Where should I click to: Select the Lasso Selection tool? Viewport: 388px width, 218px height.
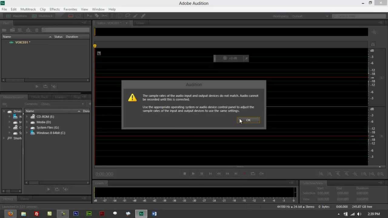point(128,16)
